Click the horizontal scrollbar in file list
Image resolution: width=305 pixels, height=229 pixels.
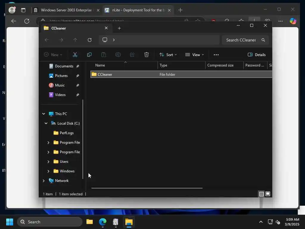pyautogui.click(x=147, y=188)
